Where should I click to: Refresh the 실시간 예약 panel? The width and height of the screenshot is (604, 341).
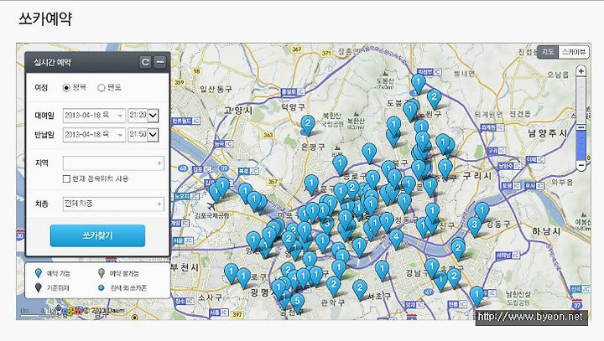click(x=145, y=62)
